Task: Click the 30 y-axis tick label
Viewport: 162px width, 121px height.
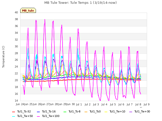Action: [x=16, y=46]
